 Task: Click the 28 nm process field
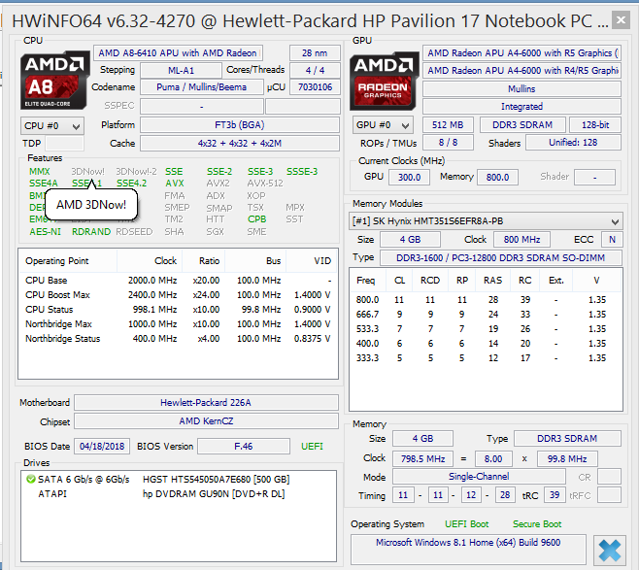(315, 53)
